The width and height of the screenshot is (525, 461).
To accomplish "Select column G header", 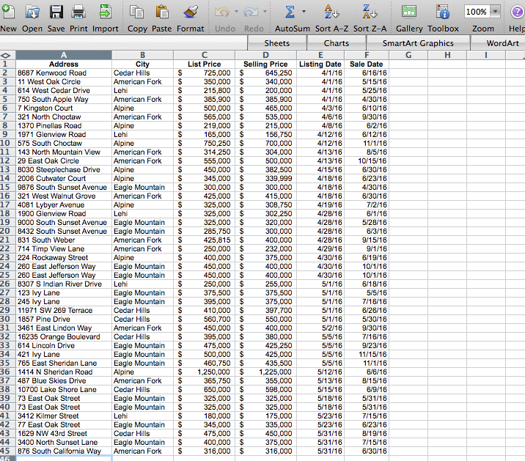I will click(408, 55).
